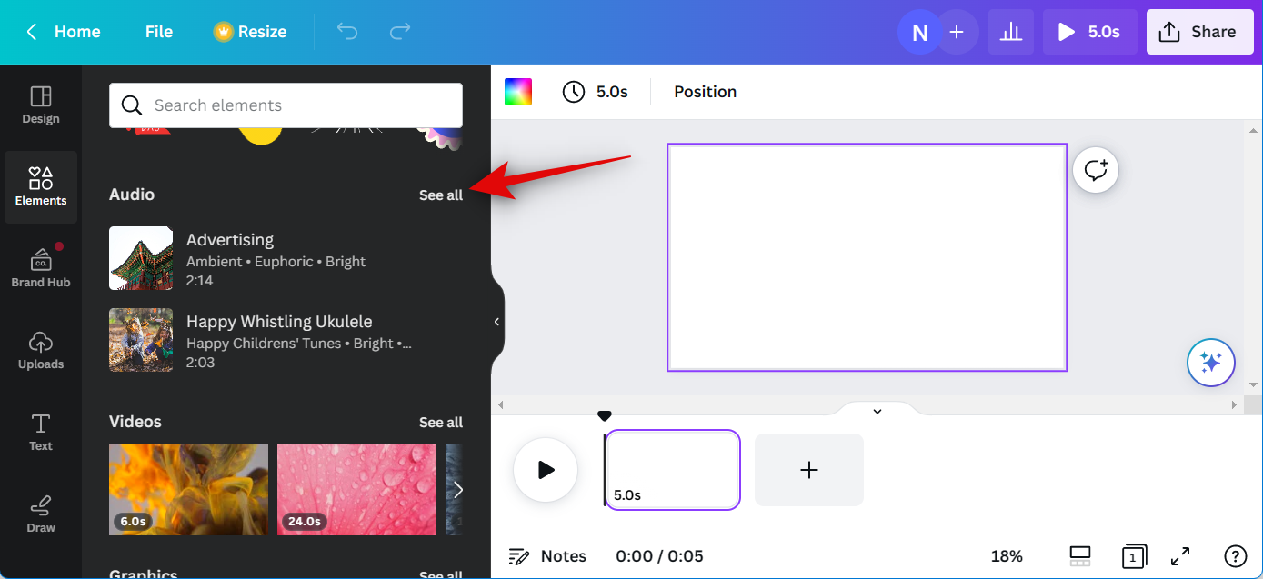Open the Design tab
The image size is (1263, 579).
click(41, 105)
